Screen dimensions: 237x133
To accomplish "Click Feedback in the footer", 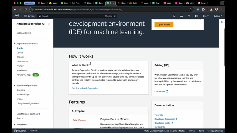I will tap(33, 131).
